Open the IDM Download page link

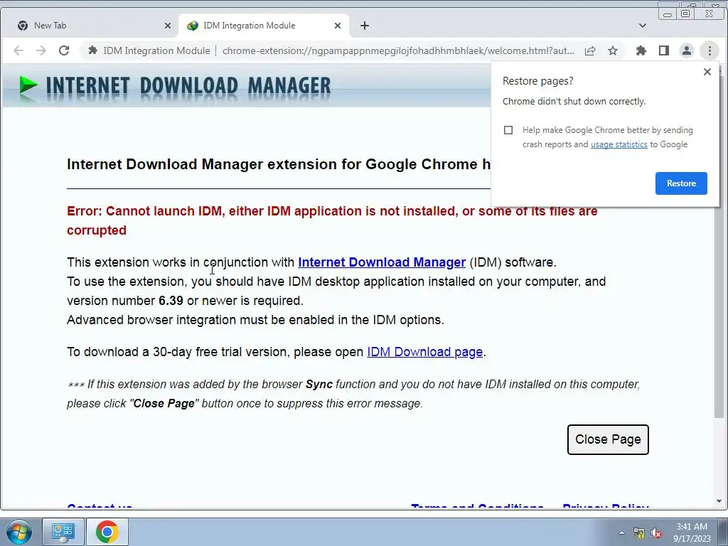tap(425, 352)
